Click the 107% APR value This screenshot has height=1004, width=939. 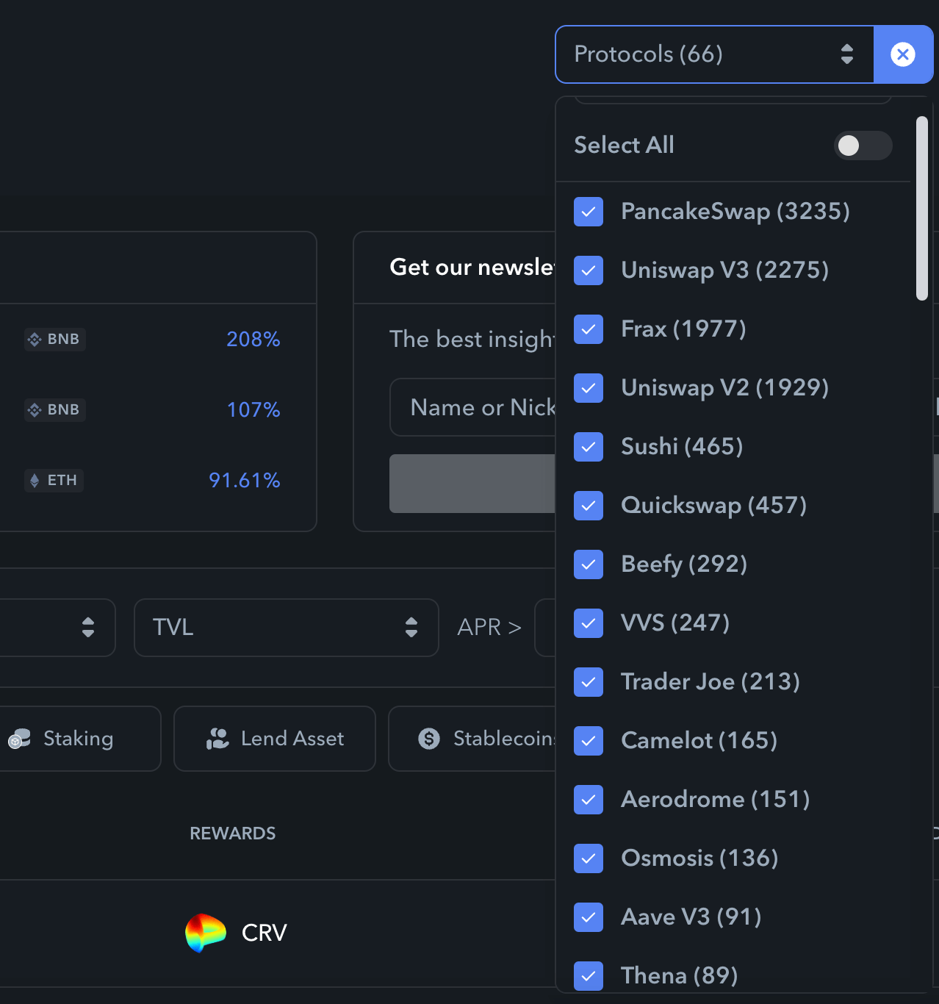(x=253, y=410)
